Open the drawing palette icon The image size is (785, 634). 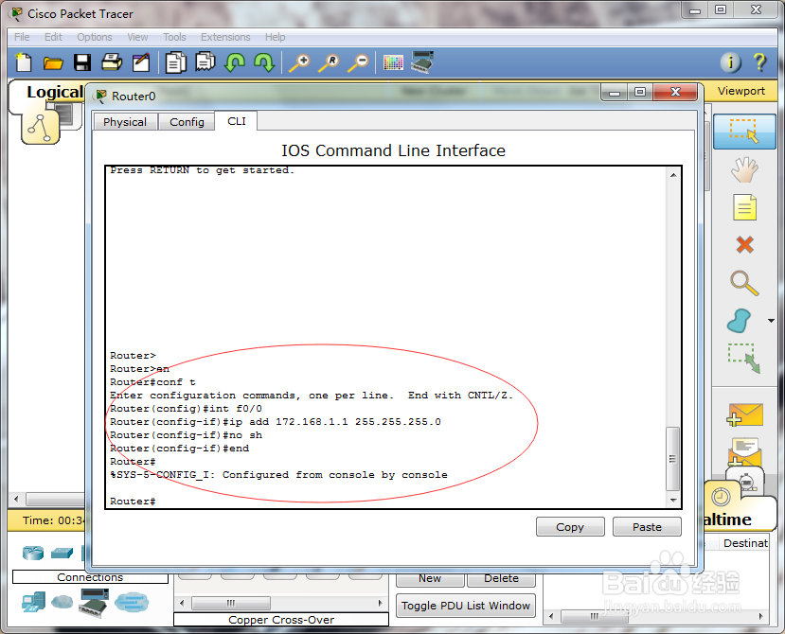pos(393,63)
